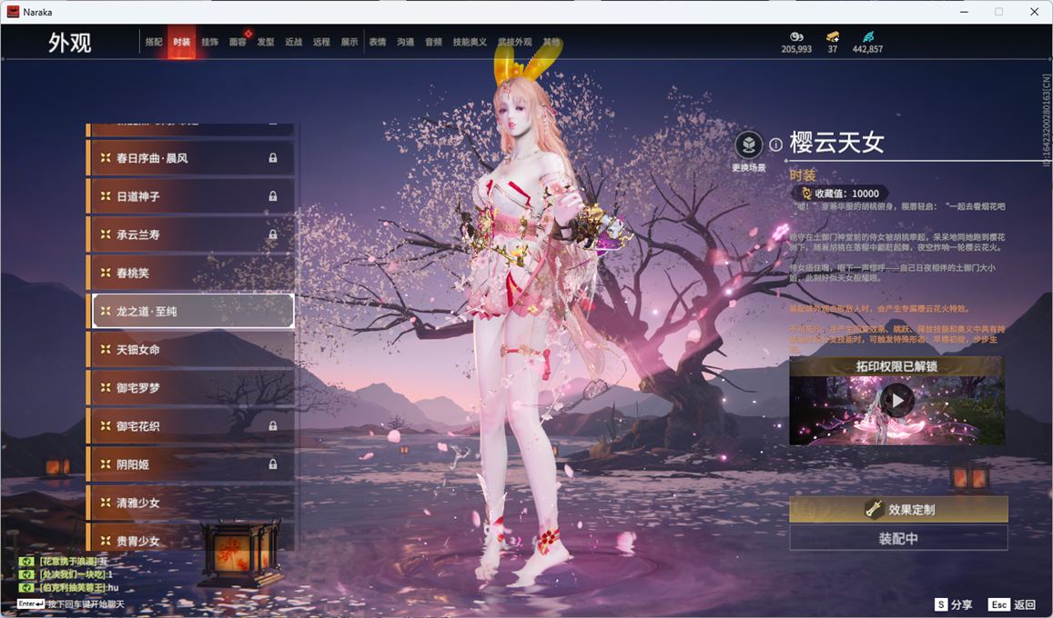The width and height of the screenshot is (1053, 618).
Task: Select the 天钿女命 outfit
Action: [191, 350]
